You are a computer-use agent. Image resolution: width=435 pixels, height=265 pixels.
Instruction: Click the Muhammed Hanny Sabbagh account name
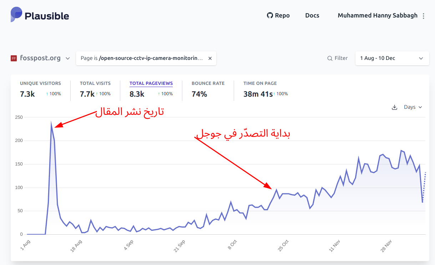click(x=377, y=16)
